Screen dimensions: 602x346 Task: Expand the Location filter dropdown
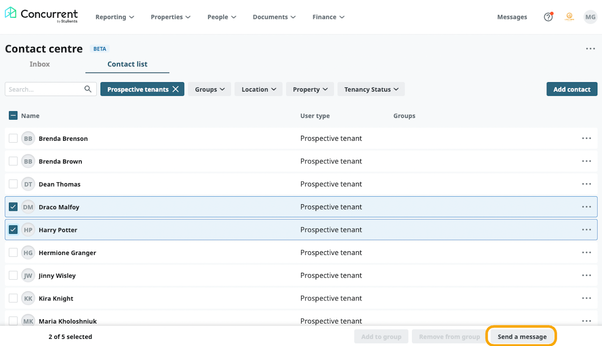point(258,89)
